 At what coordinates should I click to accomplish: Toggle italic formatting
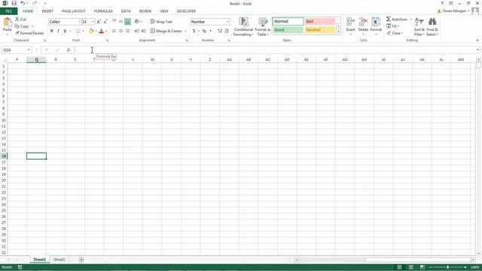(59, 31)
